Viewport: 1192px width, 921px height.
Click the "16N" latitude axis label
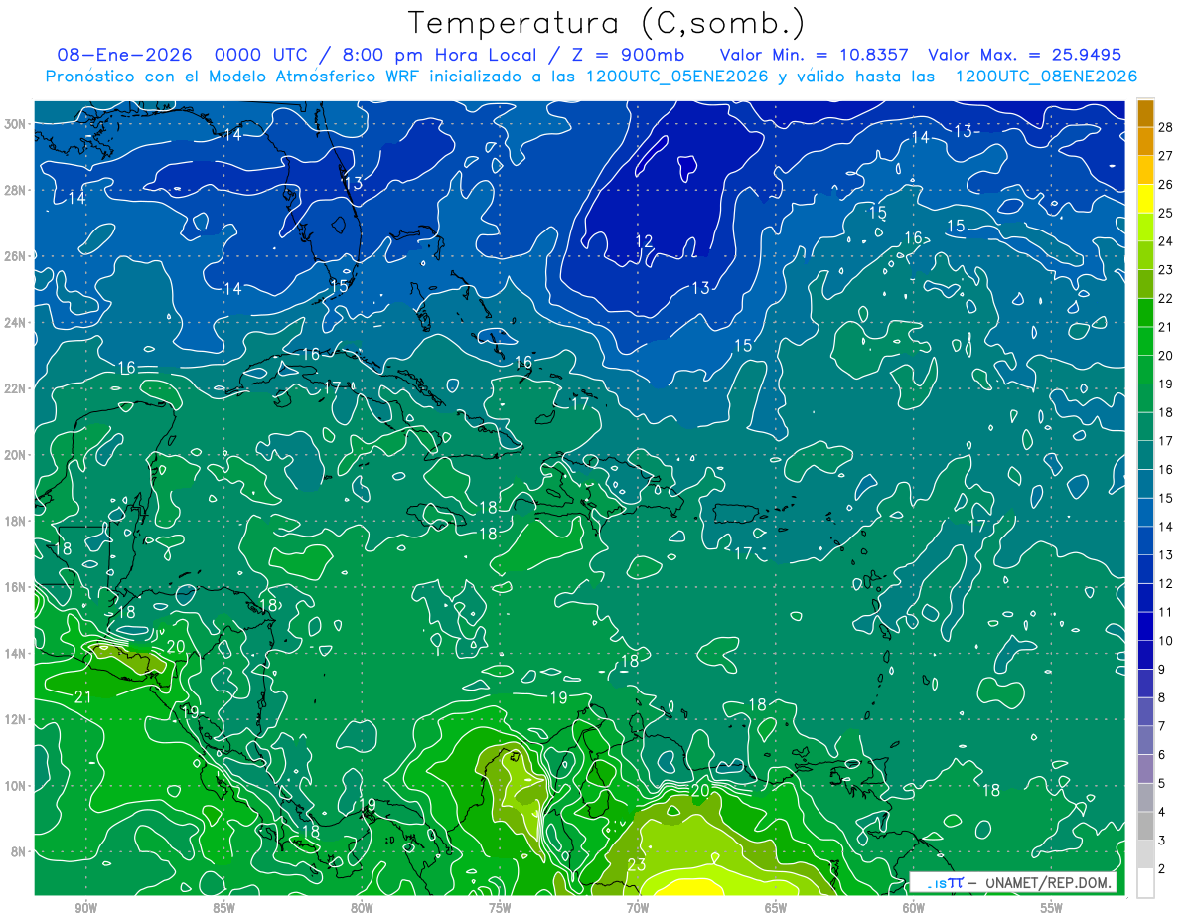coord(16,587)
